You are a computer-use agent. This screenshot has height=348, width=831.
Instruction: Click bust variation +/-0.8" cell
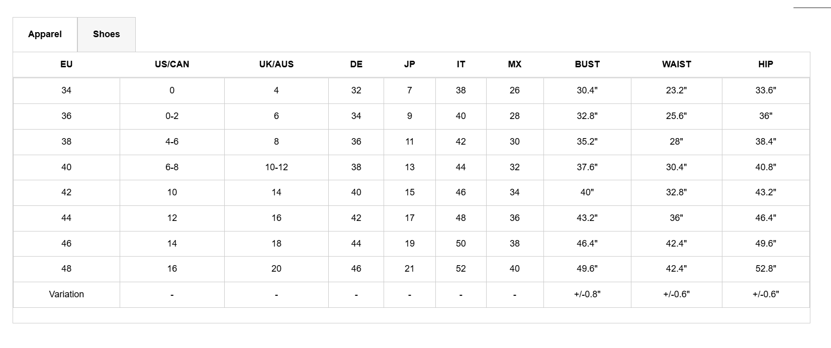click(x=587, y=294)
